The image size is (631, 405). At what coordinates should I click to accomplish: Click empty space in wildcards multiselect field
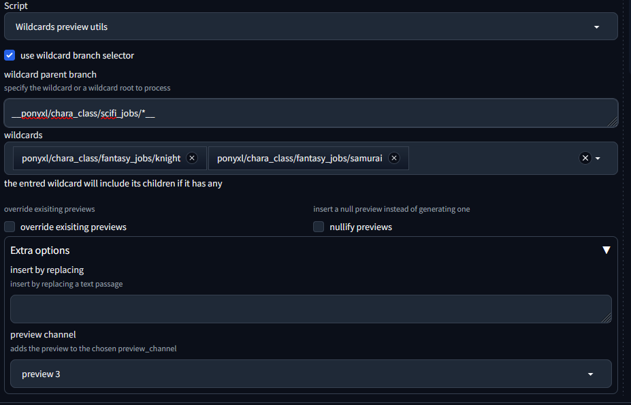coord(490,158)
